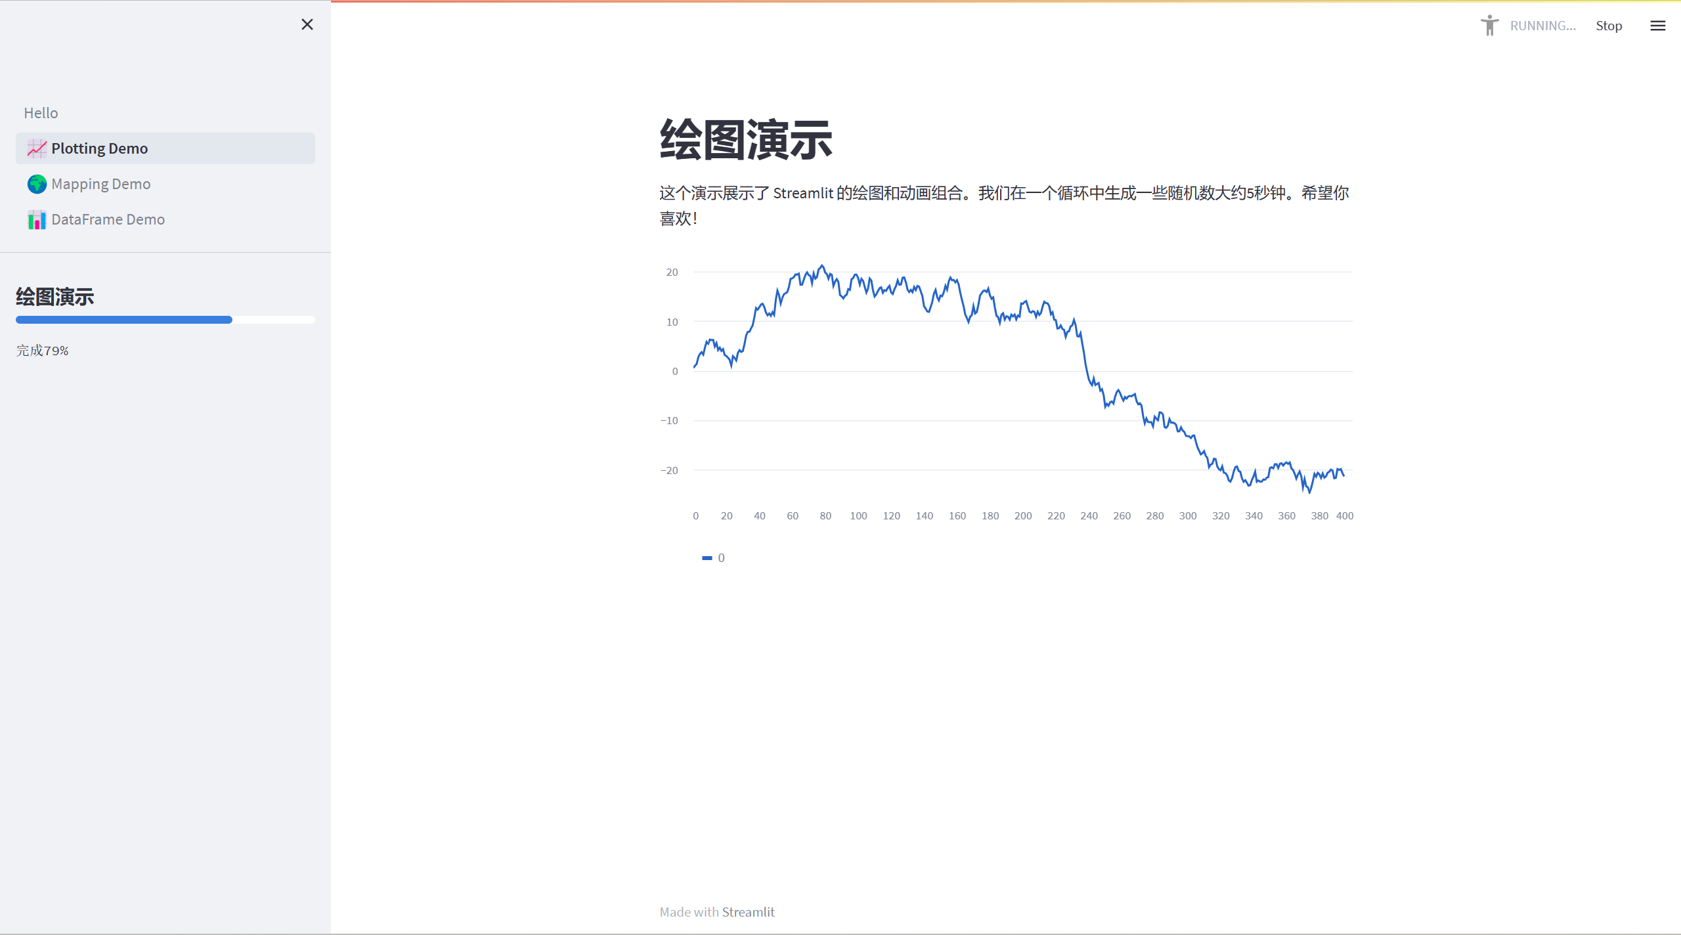
Task: Click the blue progress bar in sidebar
Action: coord(124,320)
